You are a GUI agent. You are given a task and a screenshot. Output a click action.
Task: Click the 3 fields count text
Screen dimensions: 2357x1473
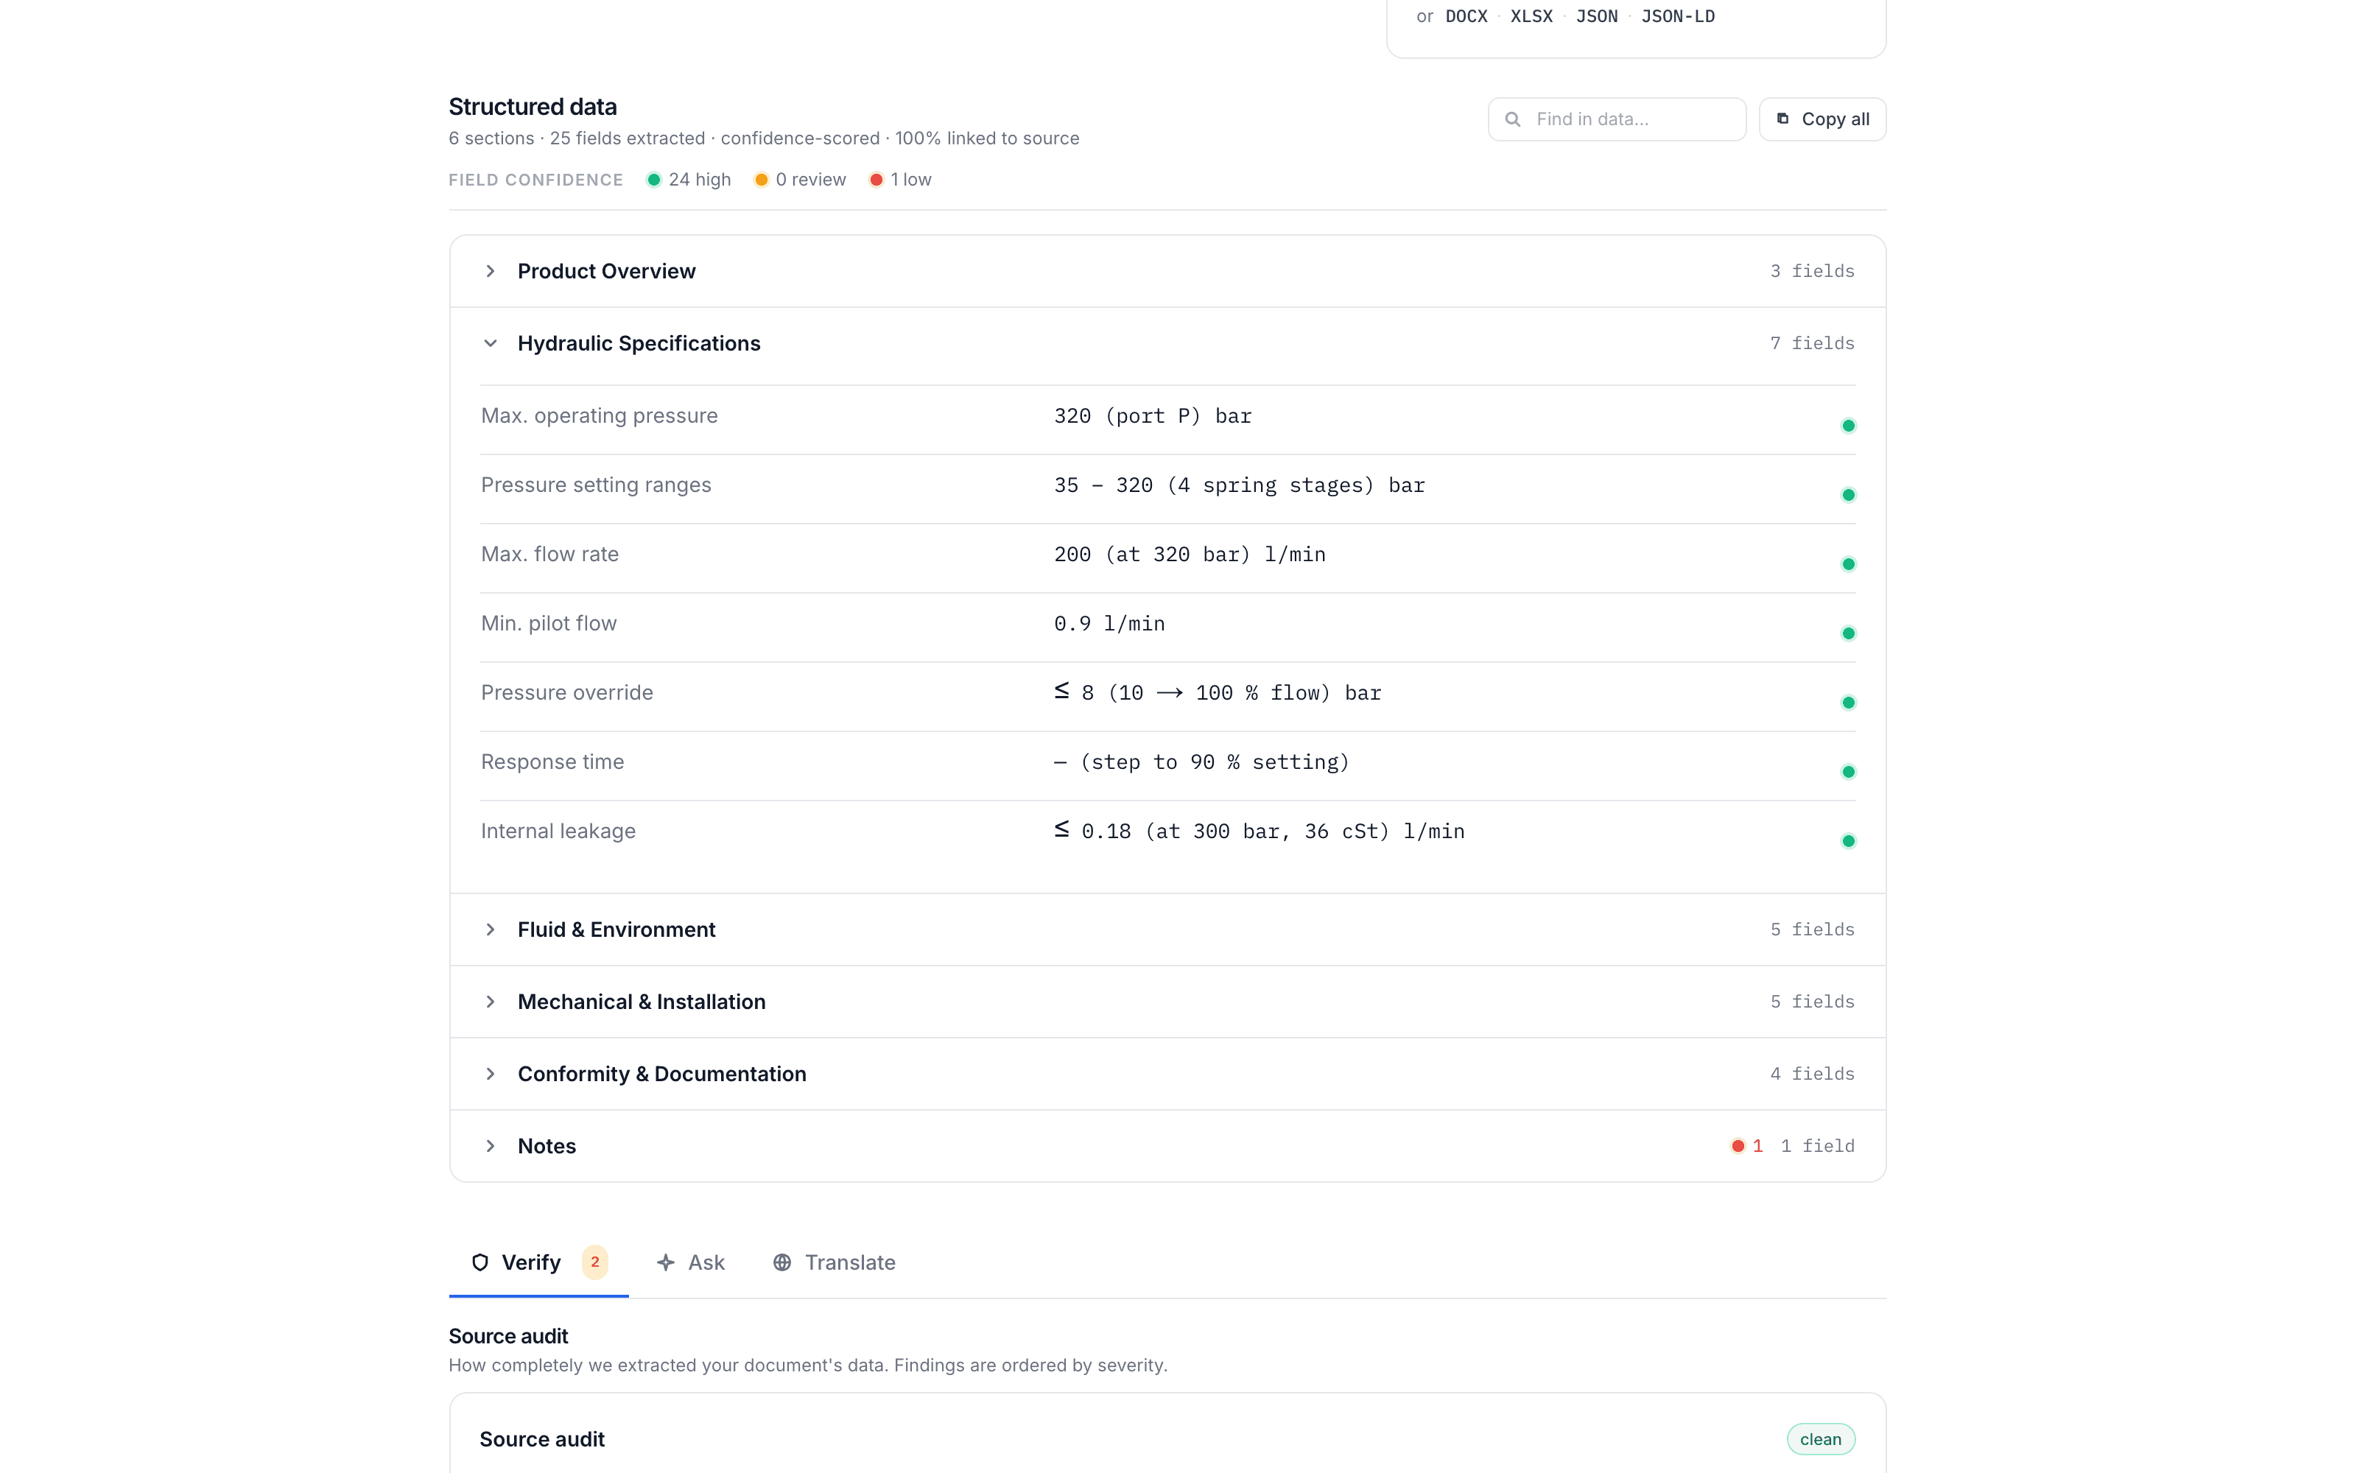[1812, 271]
